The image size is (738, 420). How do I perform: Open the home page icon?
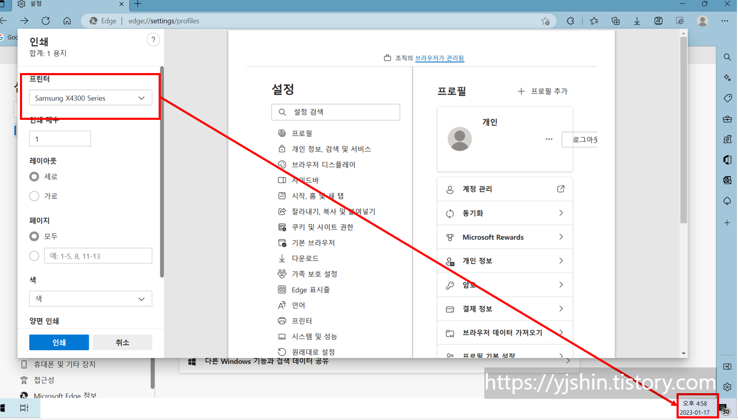click(x=67, y=21)
